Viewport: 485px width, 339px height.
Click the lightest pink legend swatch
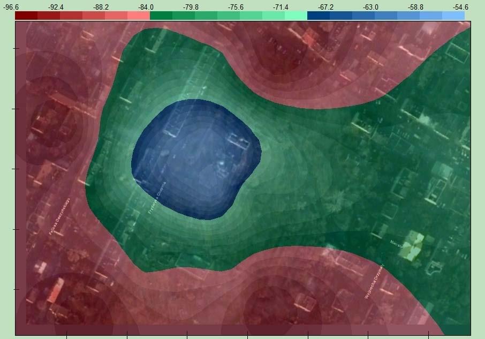139,16
